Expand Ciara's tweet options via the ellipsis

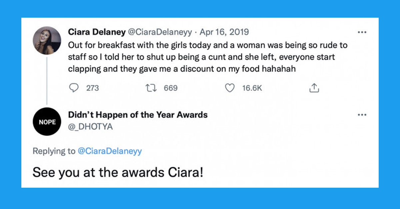pos(362,32)
